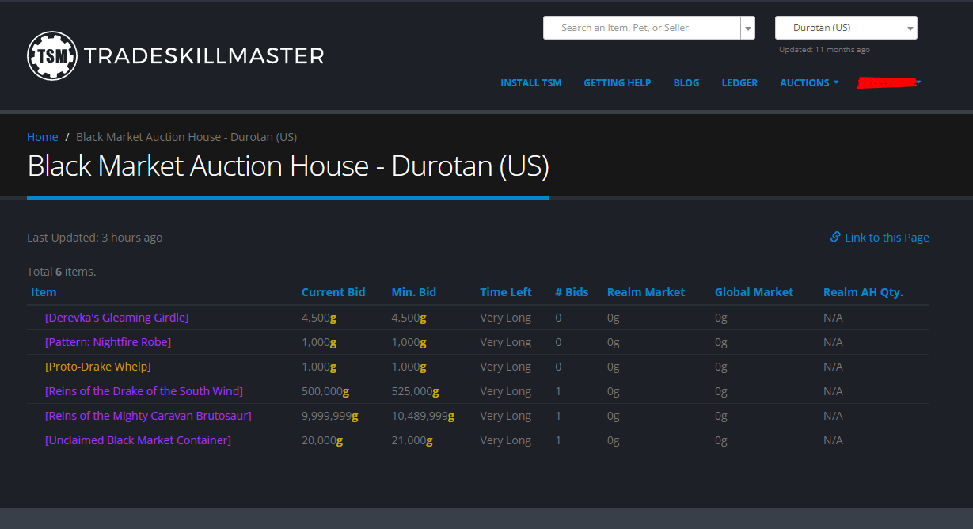This screenshot has height=529, width=973.
Task: Open Pattern: Nightfire Robe item link
Action: click(108, 342)
